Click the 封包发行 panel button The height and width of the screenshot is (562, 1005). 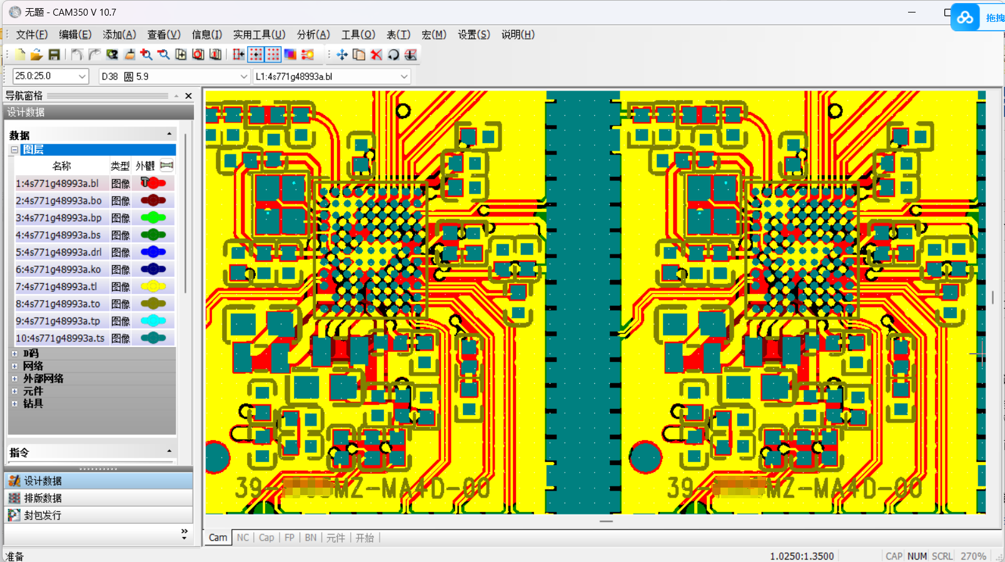43,515
